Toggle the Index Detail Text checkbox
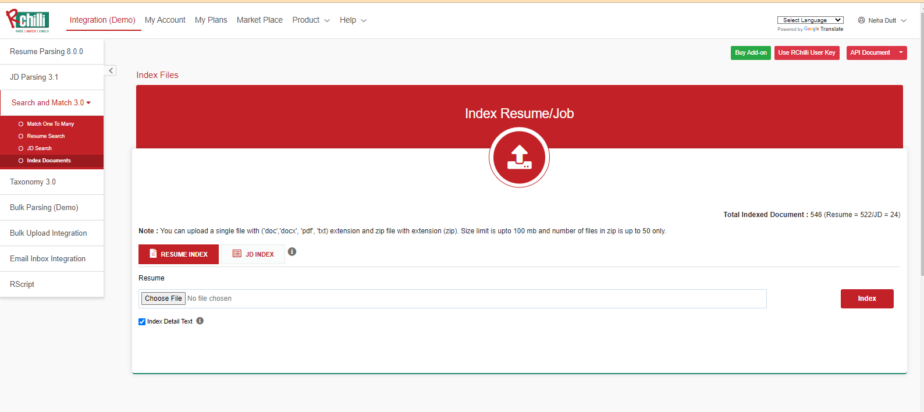 click(142, 322)
